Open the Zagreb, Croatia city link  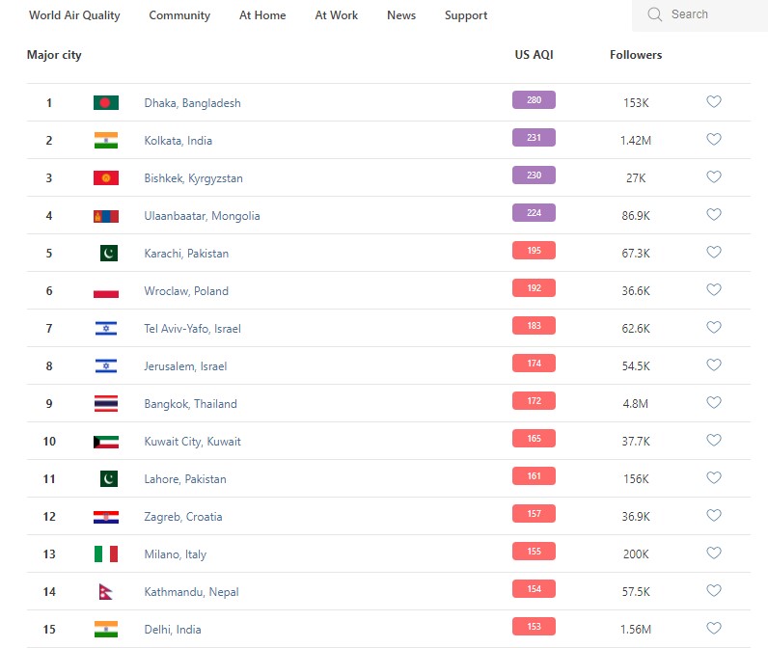pos(183,517)
